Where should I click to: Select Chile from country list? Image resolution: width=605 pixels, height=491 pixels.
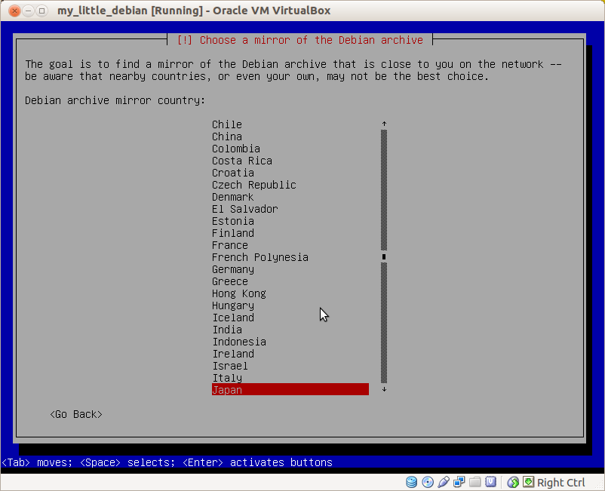pyautogui.click(x=227, y=124)
